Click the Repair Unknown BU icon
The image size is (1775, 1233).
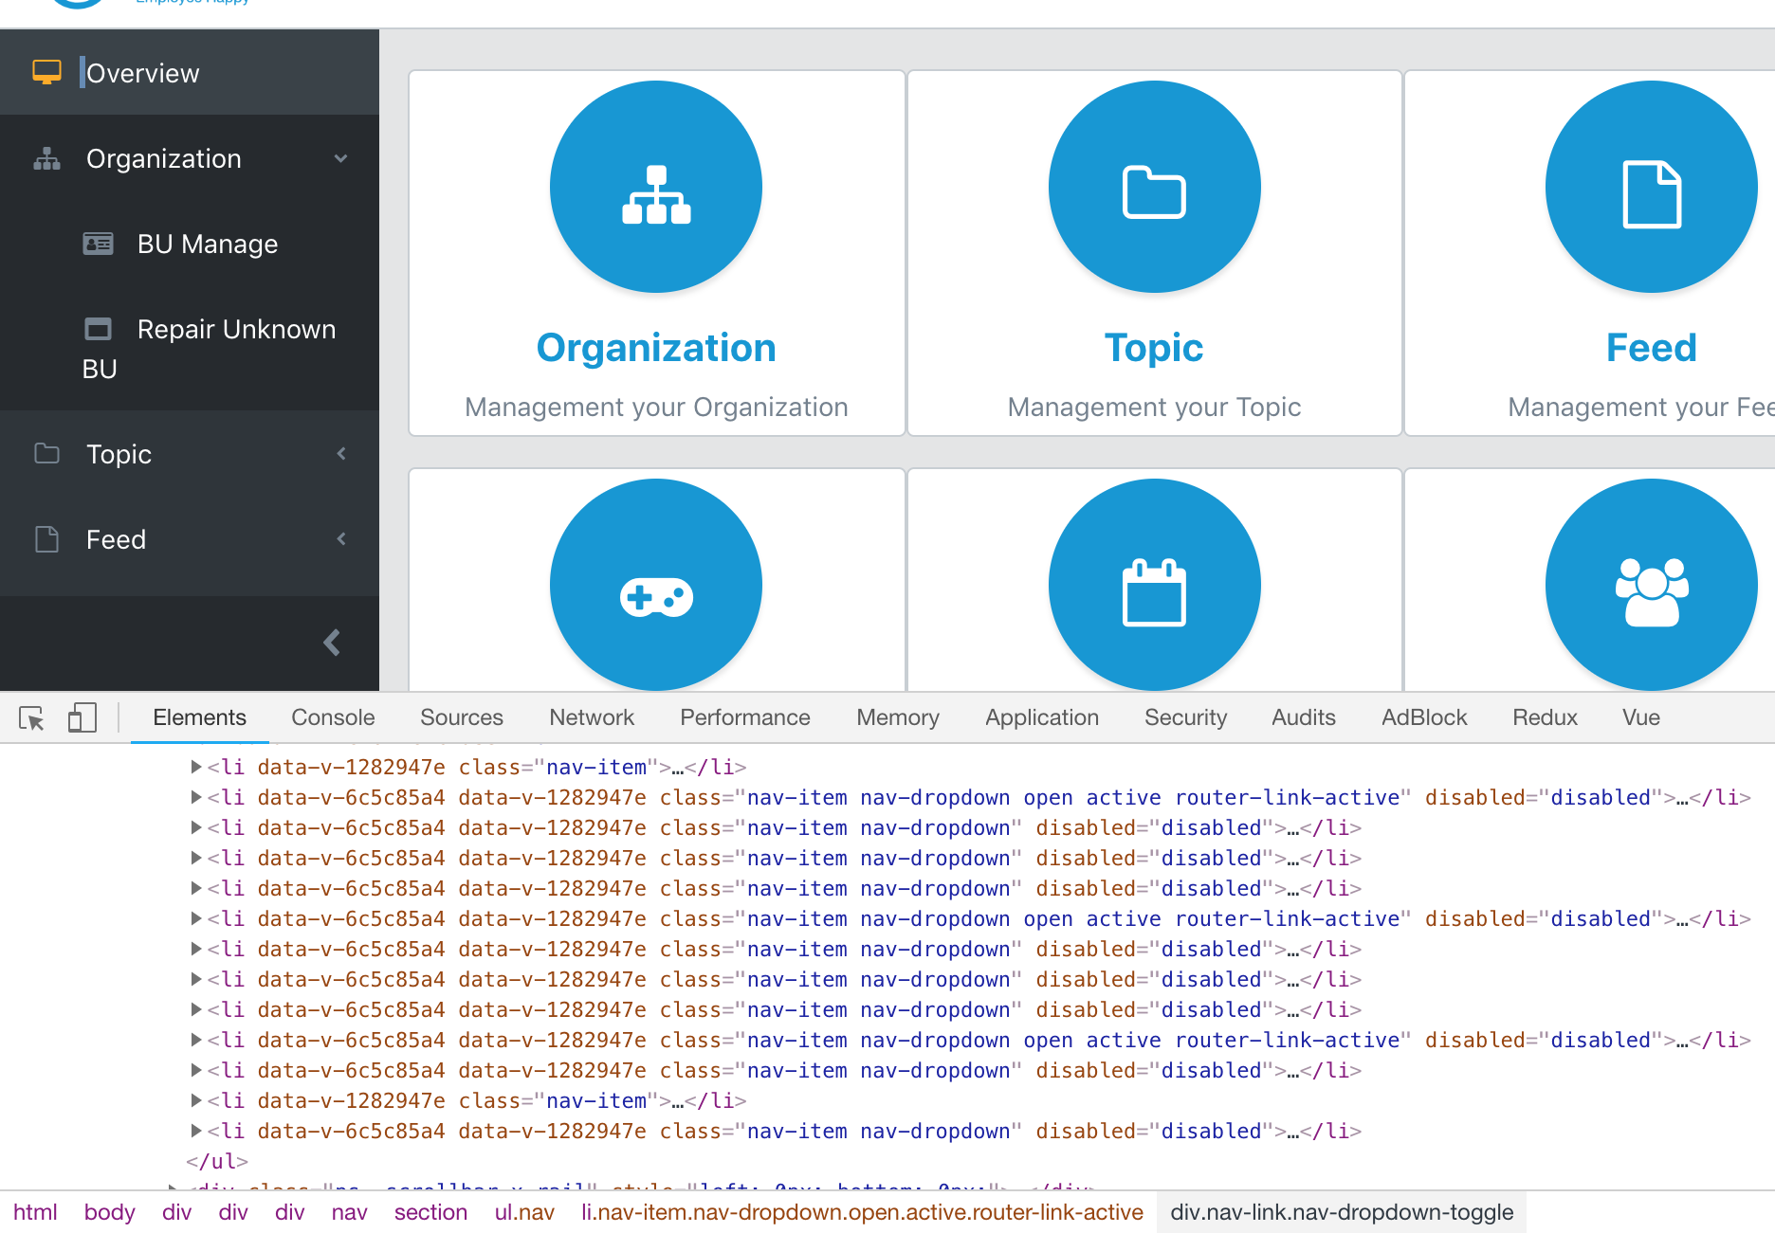99,329
